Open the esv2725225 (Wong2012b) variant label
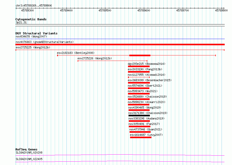Viewport: 232px width, 165px height. (x=33, y=47)
